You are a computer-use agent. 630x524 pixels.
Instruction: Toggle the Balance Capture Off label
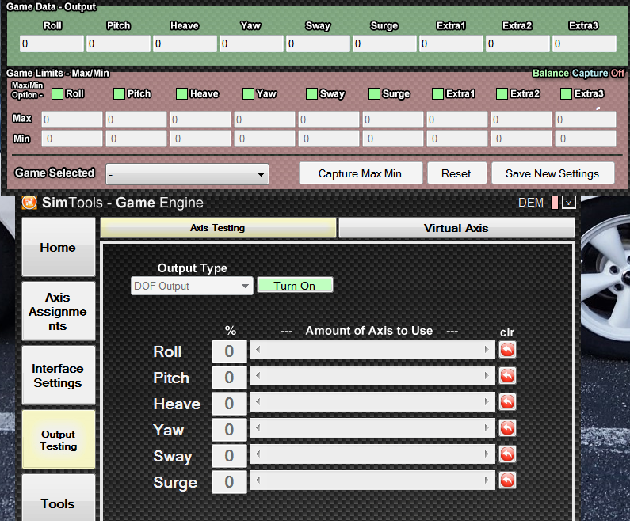(x=578, y=73)
